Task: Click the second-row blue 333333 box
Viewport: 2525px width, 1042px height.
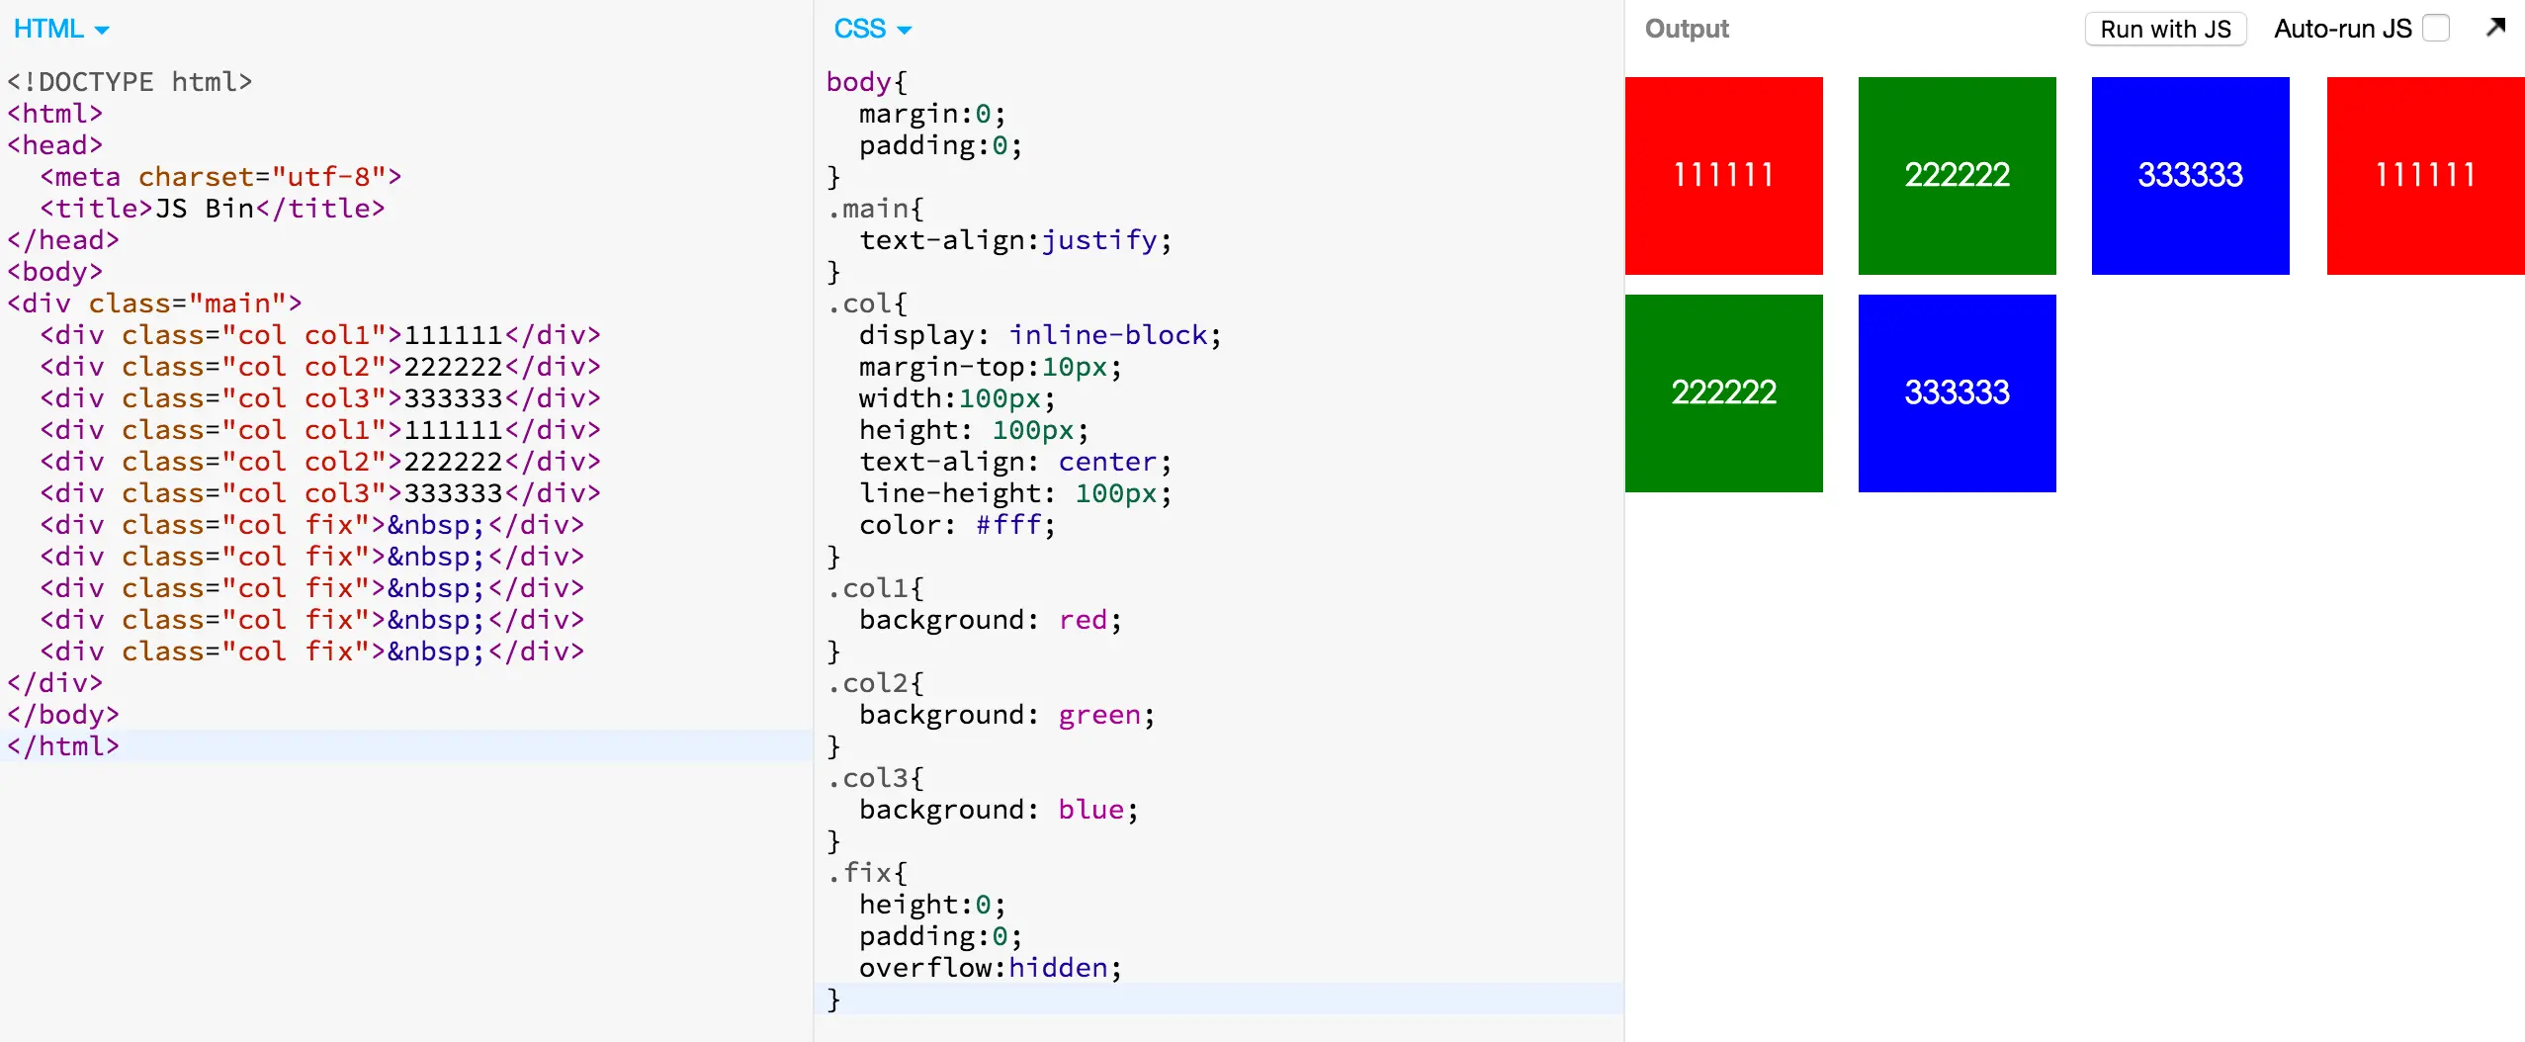Action: click(1957, 392)
